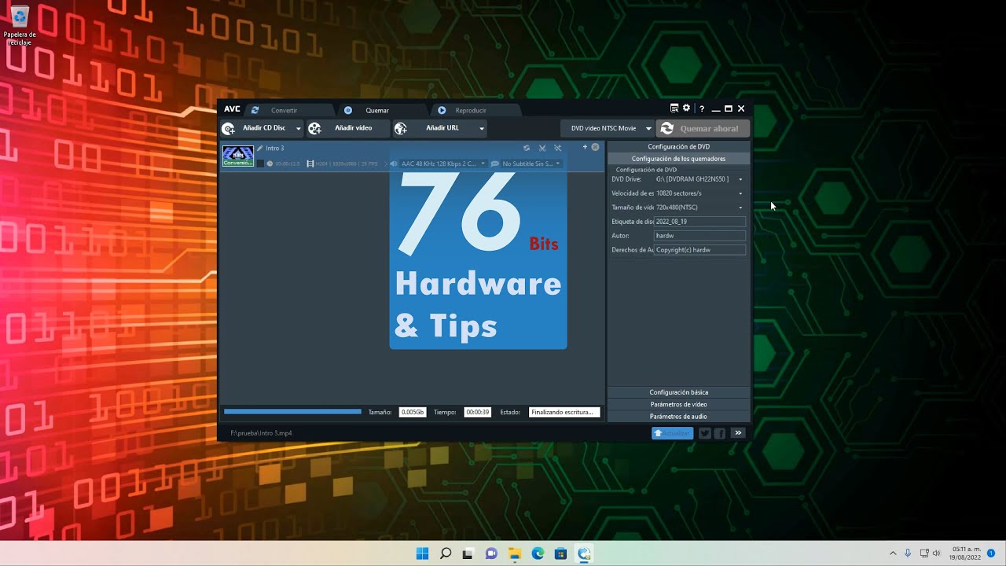Expand the Parámetros de vídeo section

coord(679,404)
